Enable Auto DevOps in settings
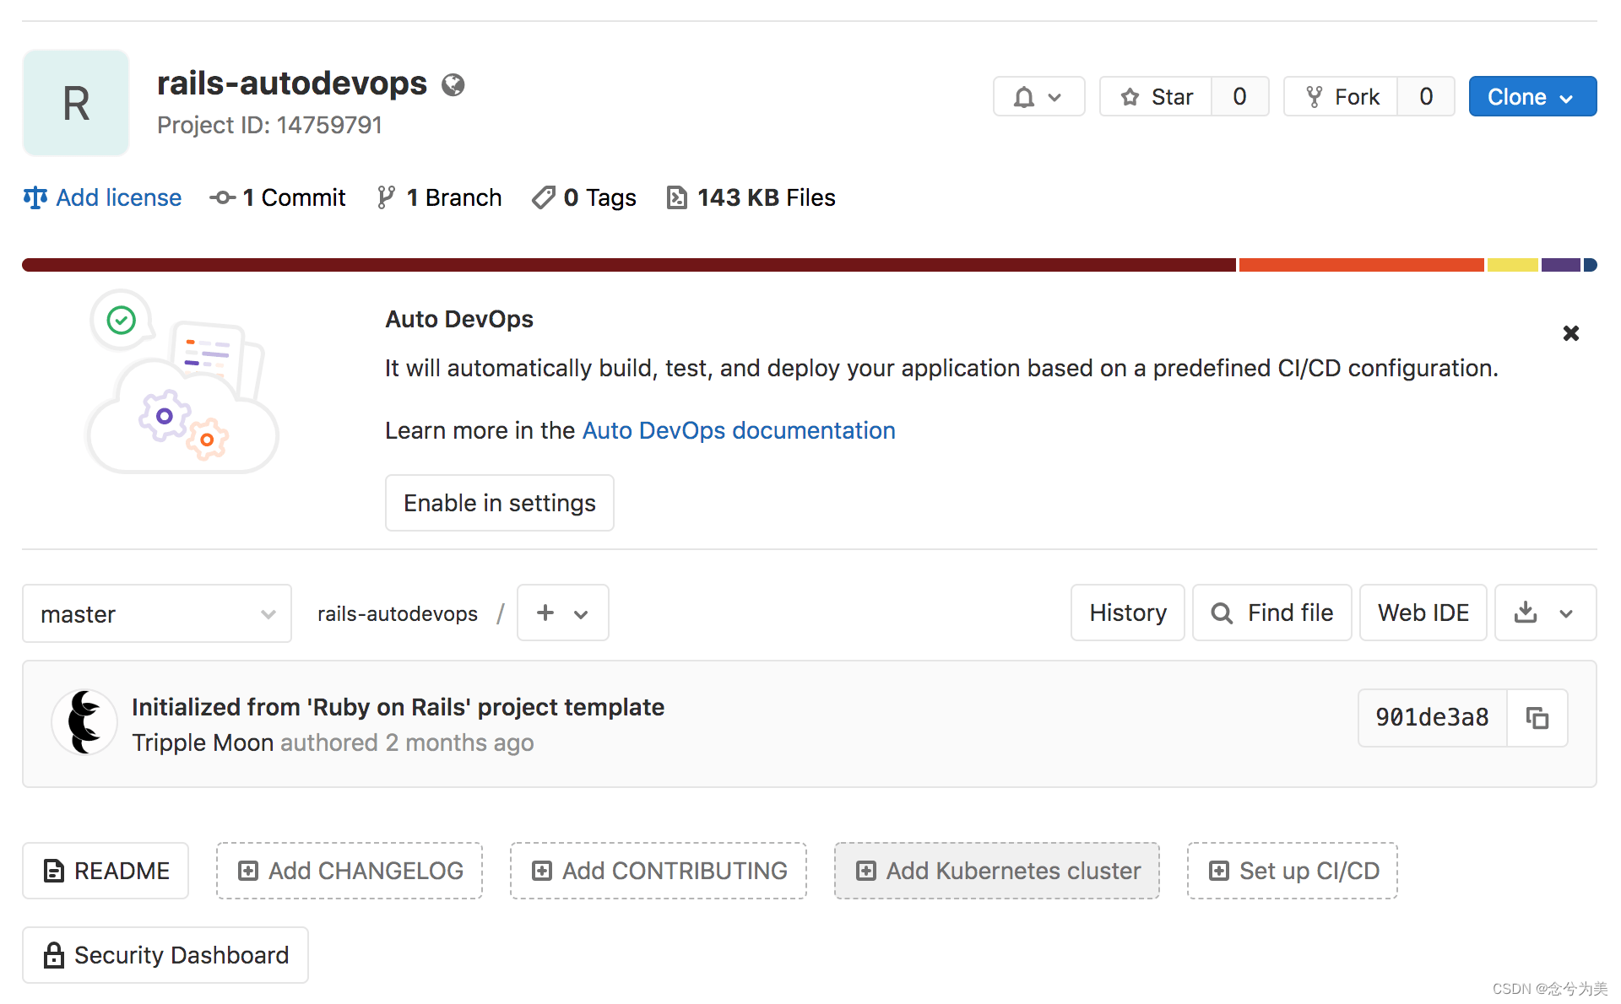1621x1004 pixels. pos(500,502)
